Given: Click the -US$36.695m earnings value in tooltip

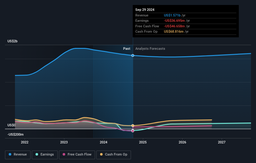Looking at the screenshot, I should point(174,21).
